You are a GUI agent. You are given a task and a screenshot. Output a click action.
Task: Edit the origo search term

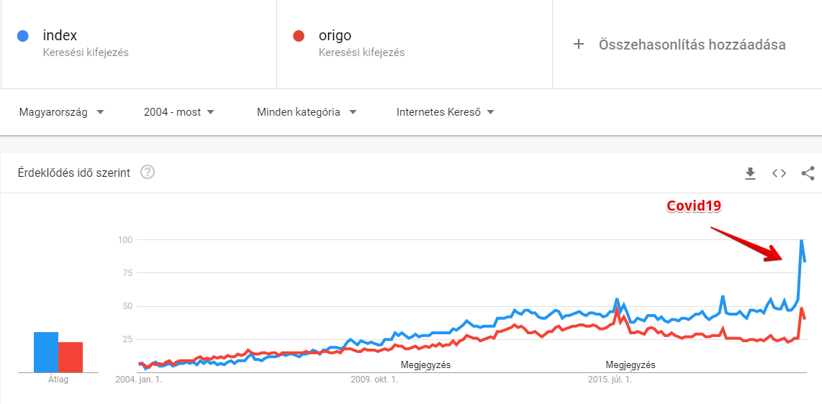point(335,36)
